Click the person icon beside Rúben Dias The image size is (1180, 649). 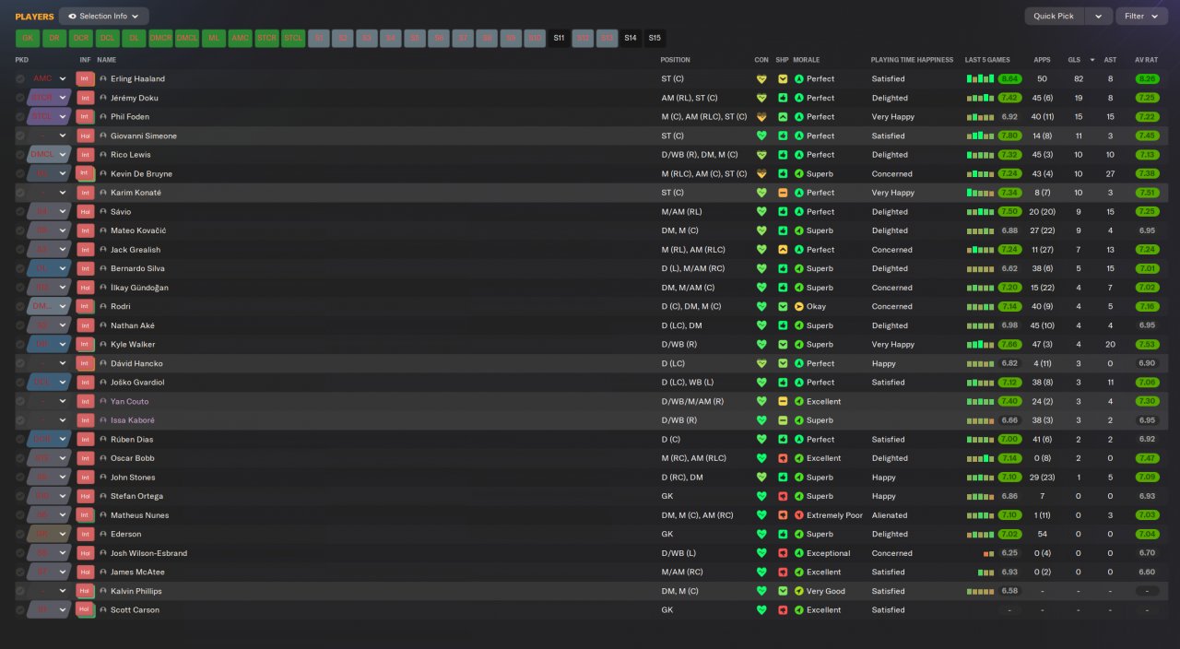[103, 440]
